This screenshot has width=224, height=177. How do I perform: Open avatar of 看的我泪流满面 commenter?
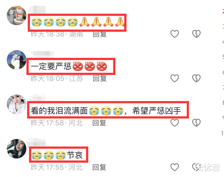click(x=17, y=104)
